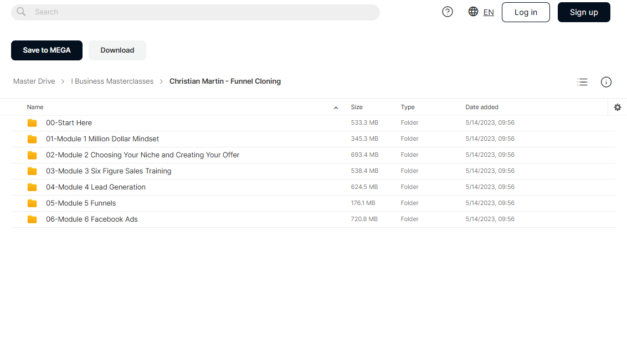Go to Master Drive breadcrumb

pyautogui.click(x=34, y=81)
